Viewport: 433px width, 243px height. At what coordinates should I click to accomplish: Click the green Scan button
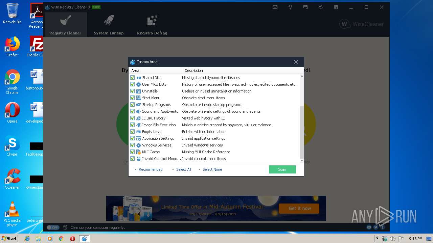282,169
